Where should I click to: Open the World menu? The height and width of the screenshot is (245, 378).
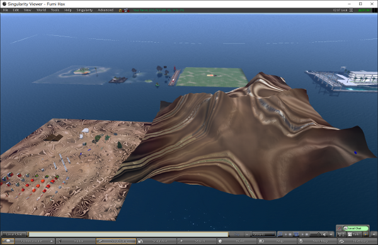[41, 10]
